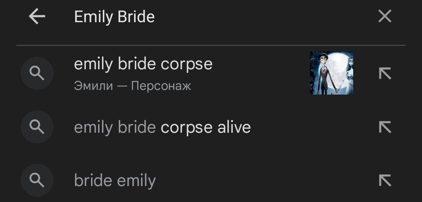Pick the 'bride emily' suggestion
Screen dimensions: 422x202
click(x=115, y=181)
